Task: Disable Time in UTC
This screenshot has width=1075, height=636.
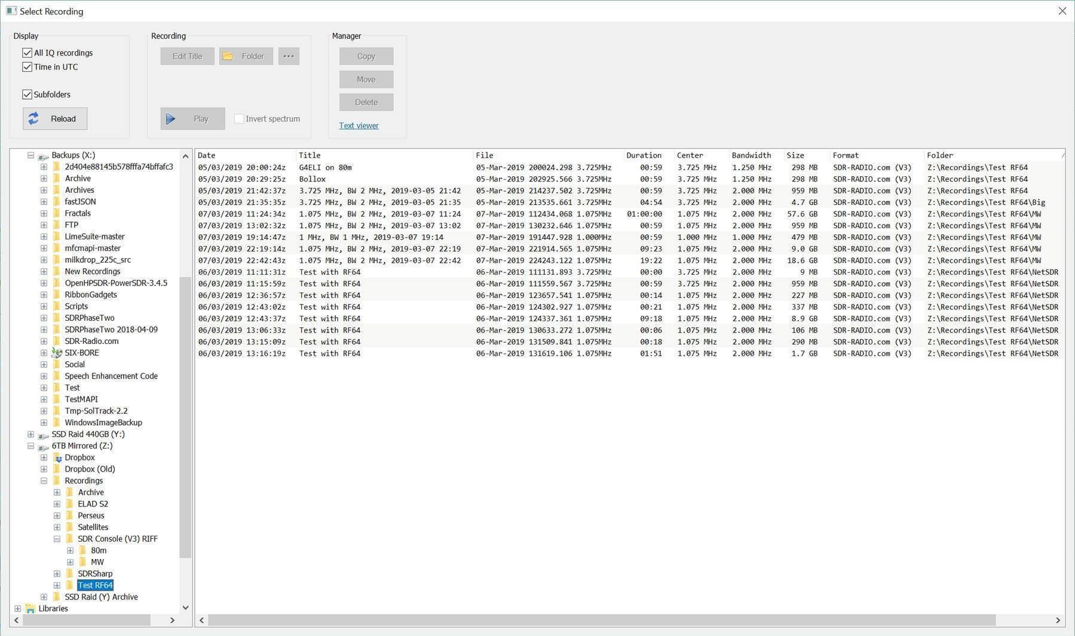Action: (27, 67)
